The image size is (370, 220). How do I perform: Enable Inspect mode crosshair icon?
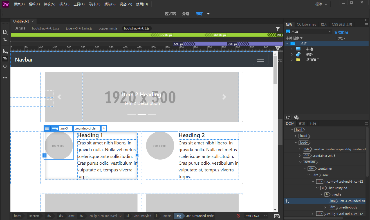pyautogui.click(x=5, y=66)
